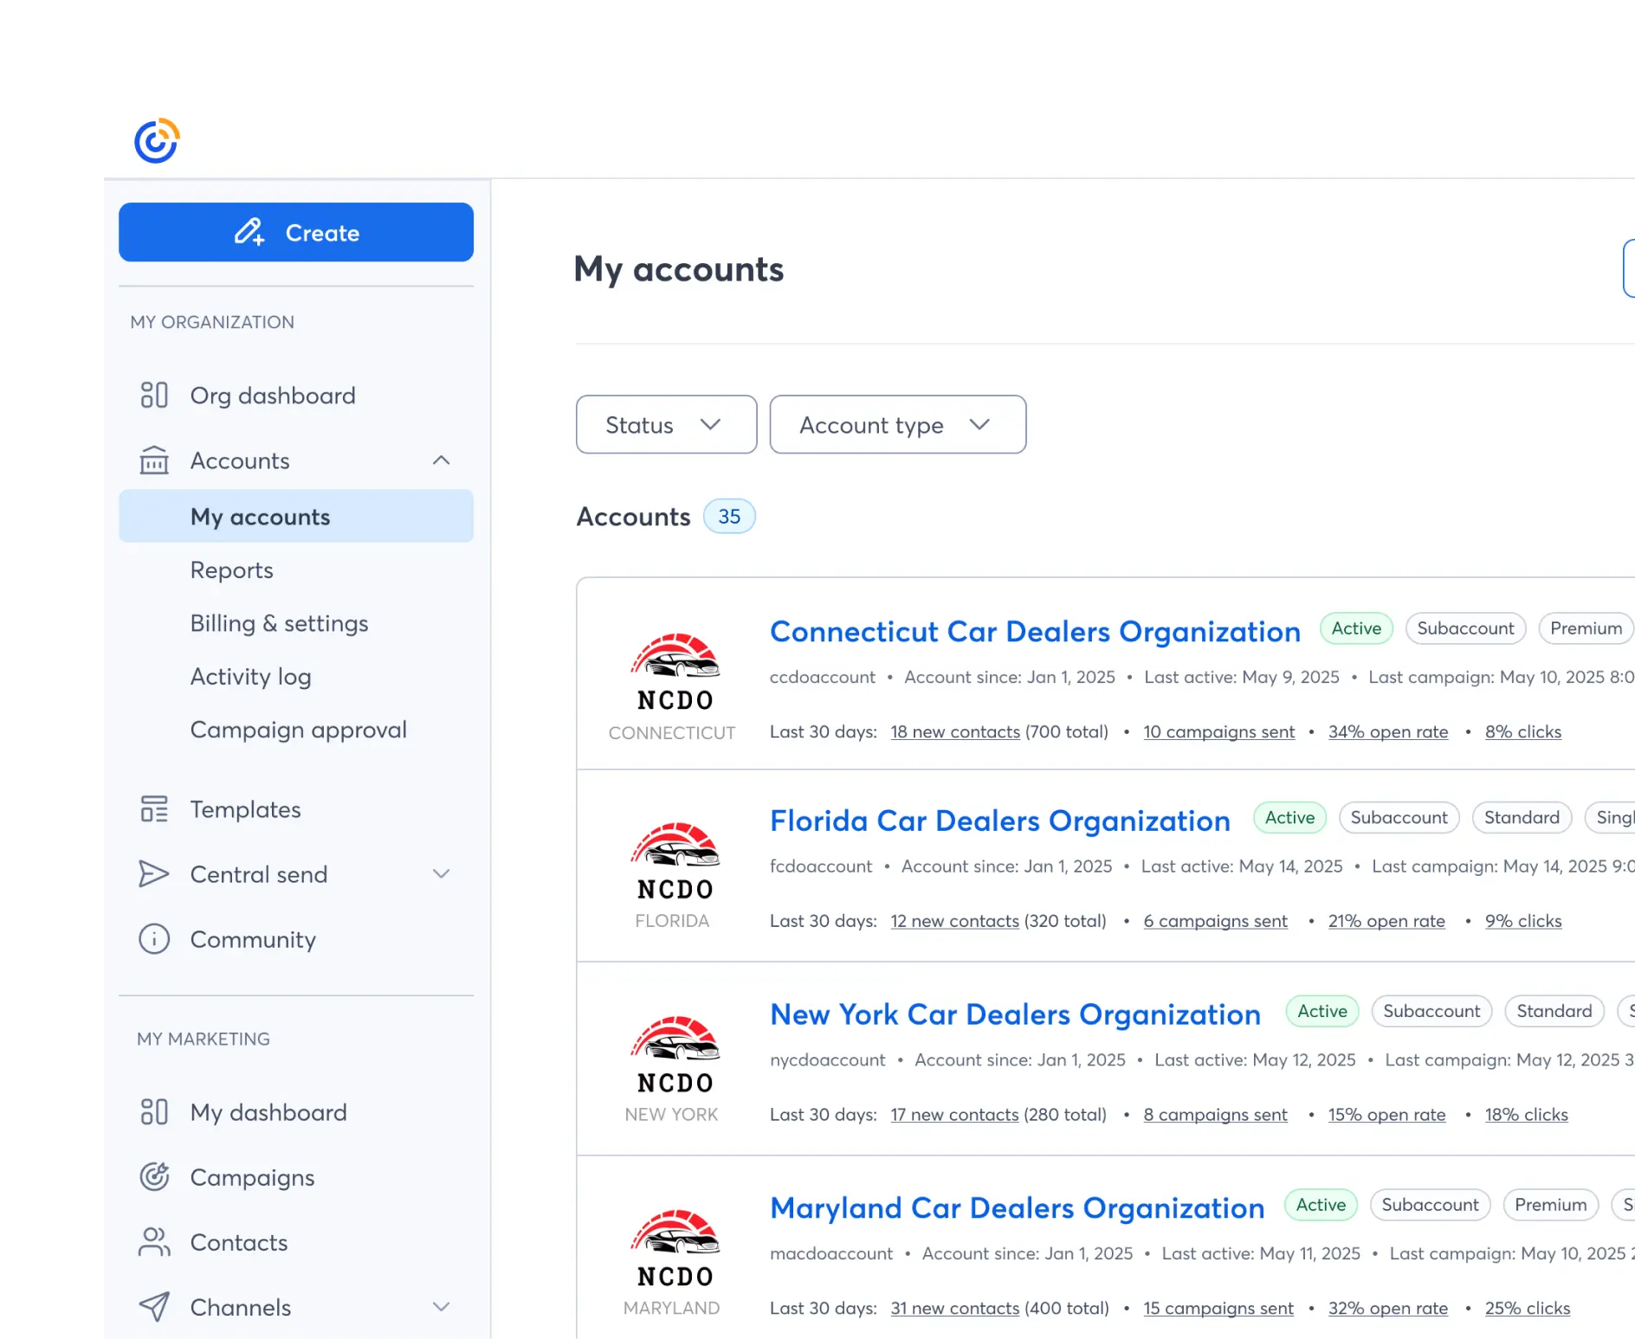Viewport: 1635px width, 1339px height.
Task: Expand the Channels section chevron
Action: [443, 1307]
